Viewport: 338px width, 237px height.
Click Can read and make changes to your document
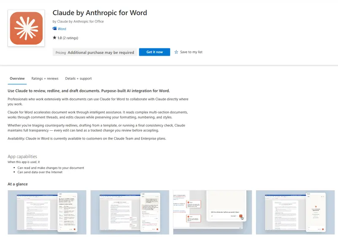[x=51, y=168]
